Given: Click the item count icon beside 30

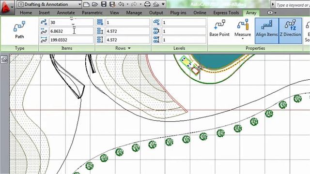Looking at the screenshot, I should (x=44, y=22).
